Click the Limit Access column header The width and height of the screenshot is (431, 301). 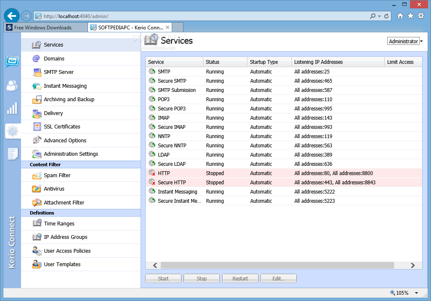coord(403,62)
